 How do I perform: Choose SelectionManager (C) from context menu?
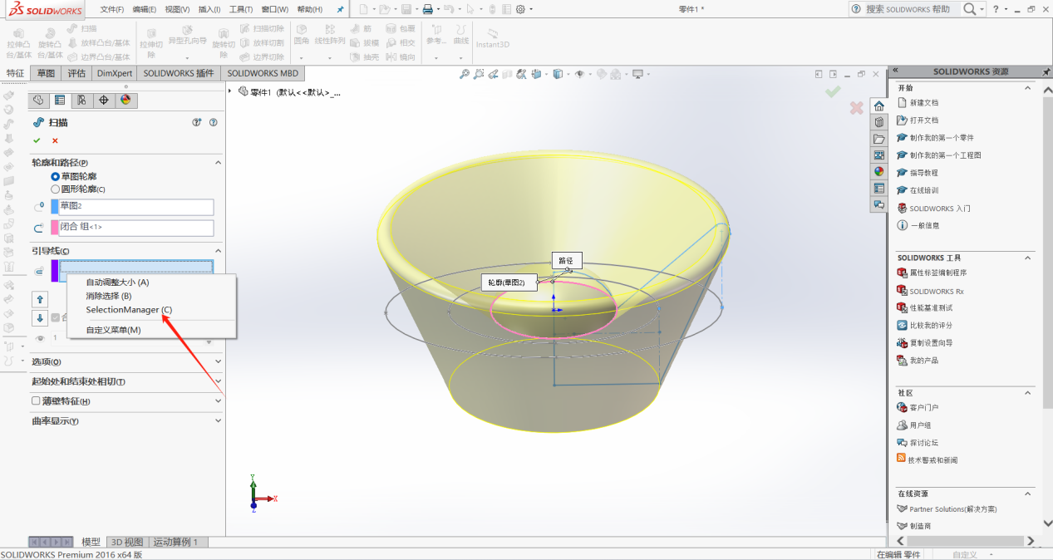point(129,310)
